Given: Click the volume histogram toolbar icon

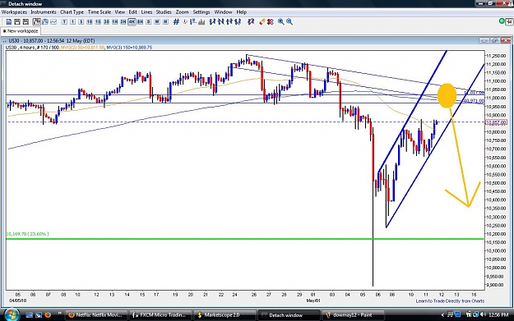Looking at the screenshot, I should 201,22.
